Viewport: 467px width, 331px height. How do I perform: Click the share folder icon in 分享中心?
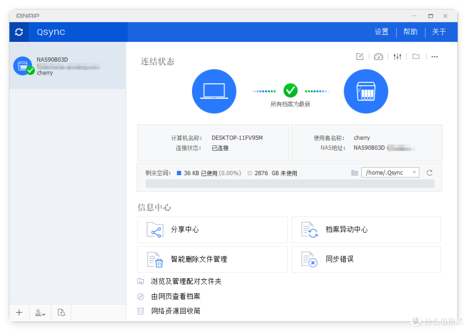pos(155,230)
